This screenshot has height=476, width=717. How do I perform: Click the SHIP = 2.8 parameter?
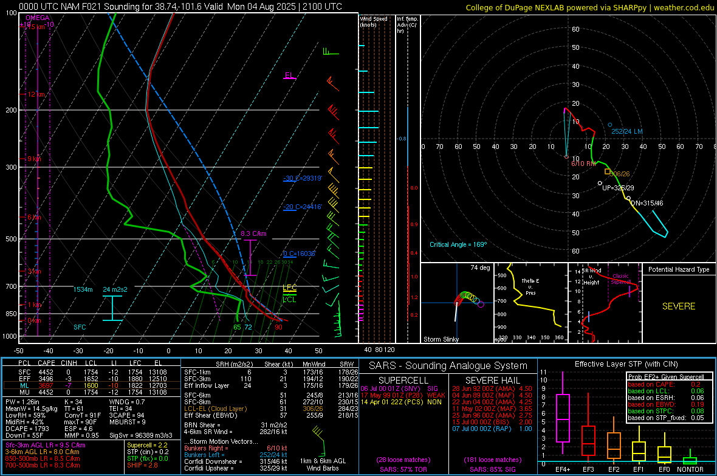[142, 465]
